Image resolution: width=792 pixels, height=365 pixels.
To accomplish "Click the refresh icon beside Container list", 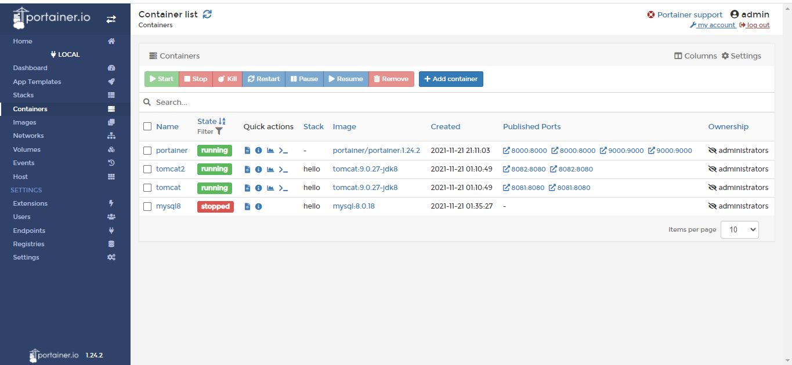I will pos(207,14).
